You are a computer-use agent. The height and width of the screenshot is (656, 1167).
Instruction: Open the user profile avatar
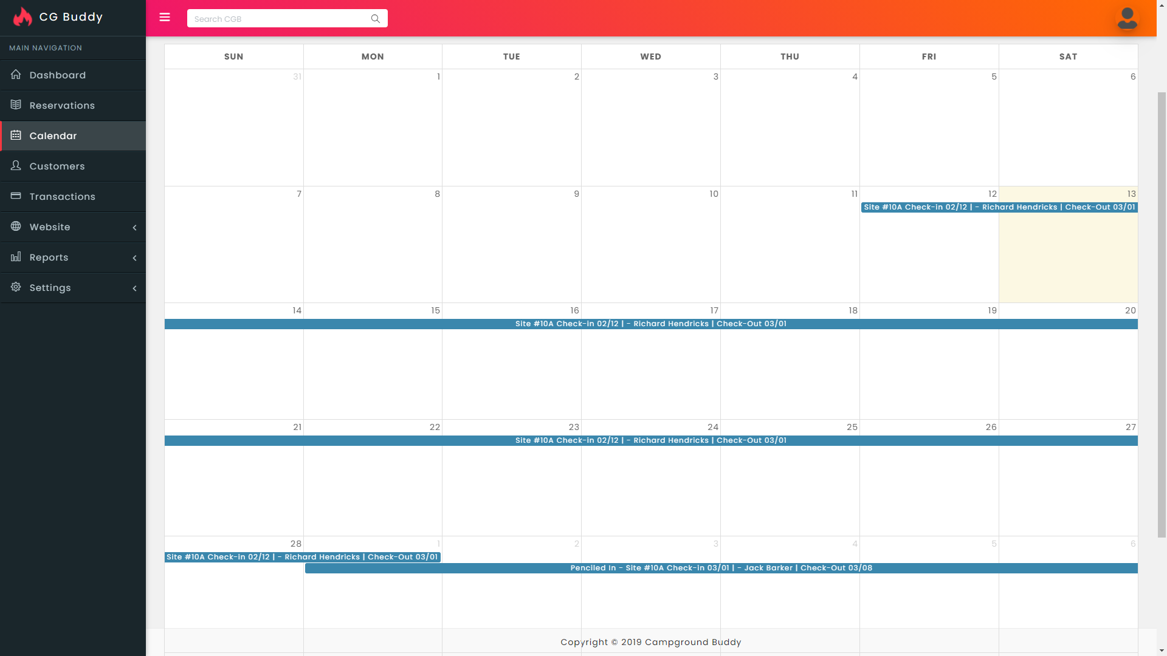click(x=1127, y=18)
